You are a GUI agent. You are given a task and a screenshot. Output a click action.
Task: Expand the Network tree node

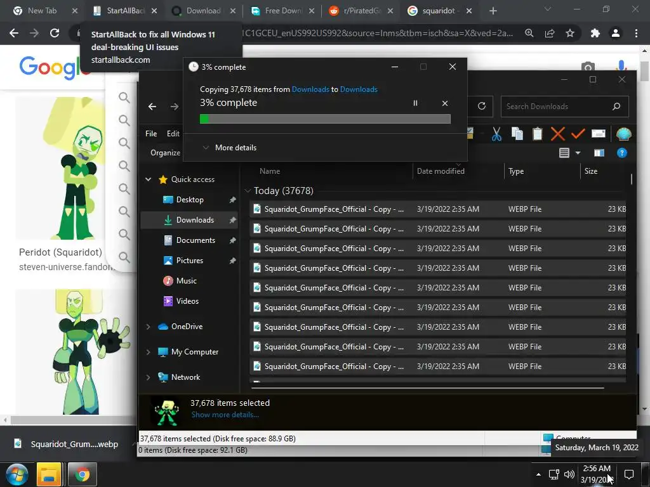coord(148,377)
